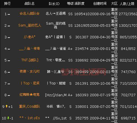This screenshot has width=137, height=123.
Task: Click the 大区 column header
Action: (114, 4)
